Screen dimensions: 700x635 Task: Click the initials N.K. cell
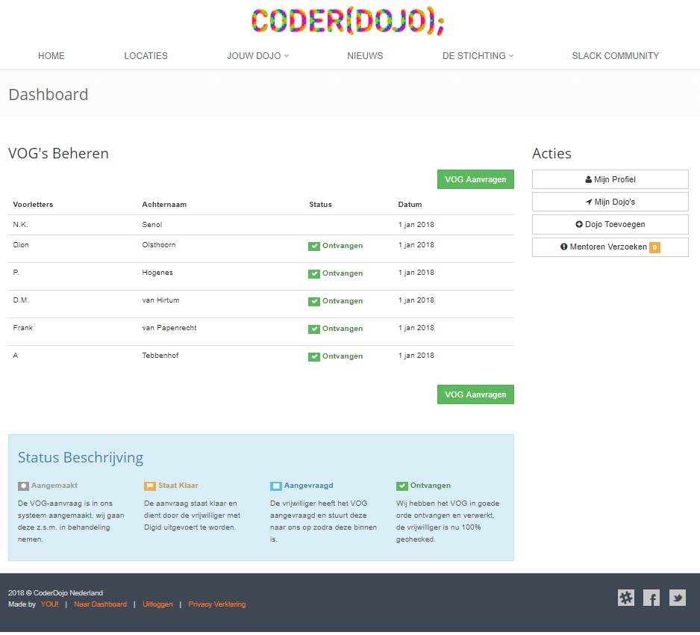[21, 225]
